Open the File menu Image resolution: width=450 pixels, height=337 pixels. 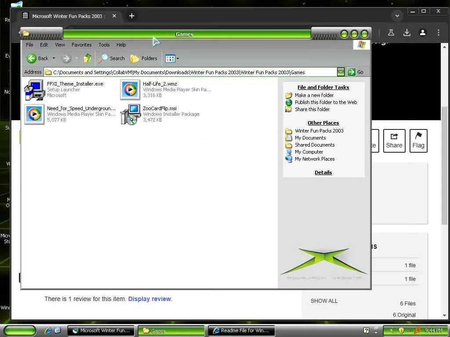(29, 45)
